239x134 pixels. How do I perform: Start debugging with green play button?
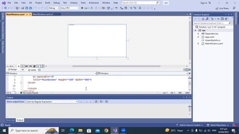(x=82, y=8)
